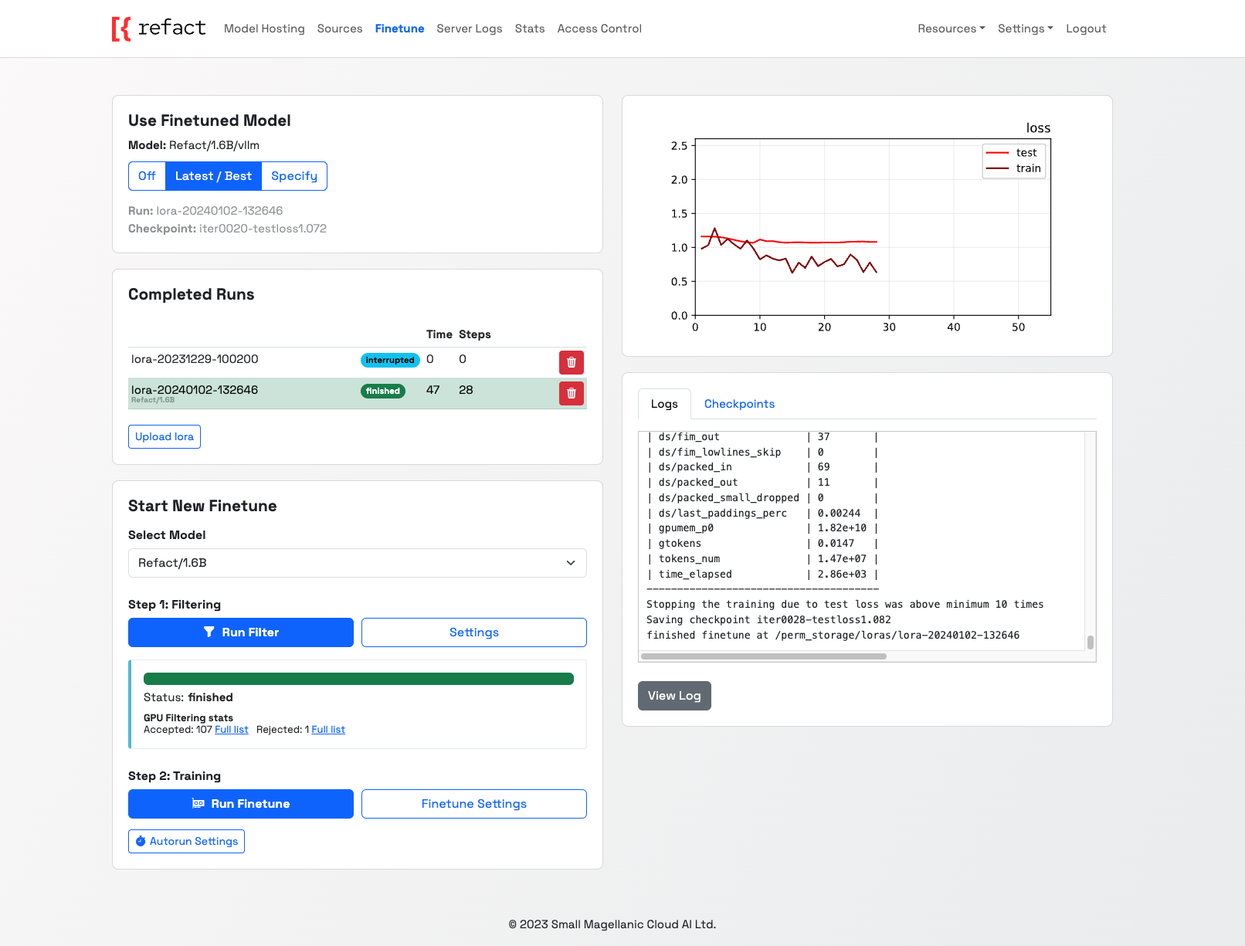Go to Server Logs page

(x=469, y=29)
